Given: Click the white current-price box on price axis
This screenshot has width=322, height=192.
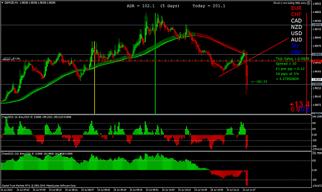Looking at the screenshot, I should click(x=317, y=79).
